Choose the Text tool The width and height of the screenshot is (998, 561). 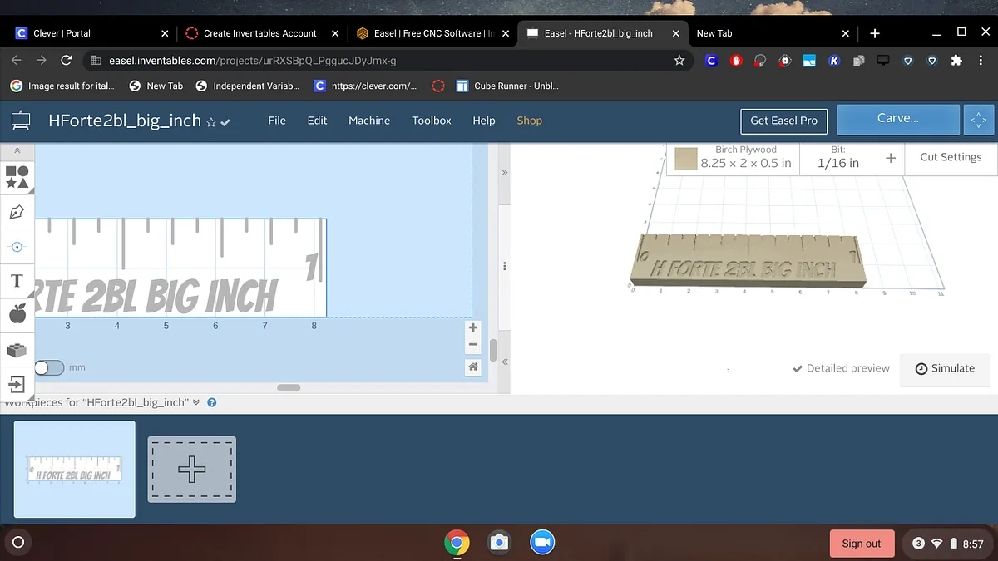(x=17, y=281)
